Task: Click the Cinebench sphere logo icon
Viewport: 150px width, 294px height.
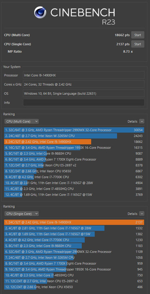Action: [x=40, y=12]
